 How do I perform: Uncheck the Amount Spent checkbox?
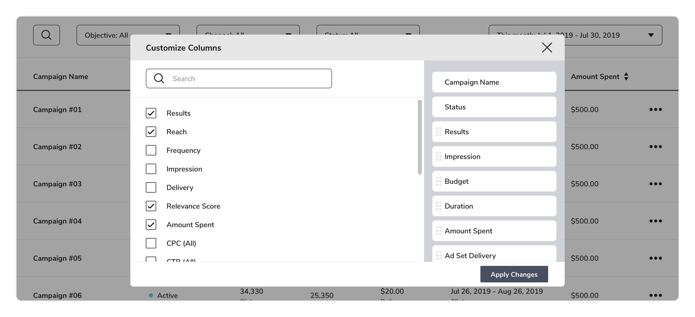[151, 225]
